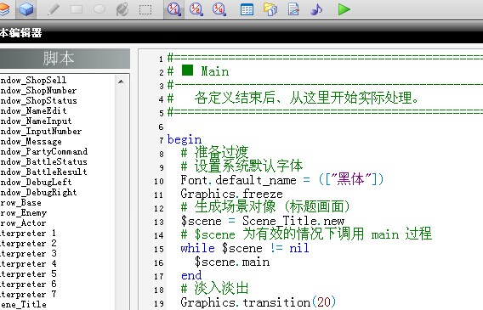This screenshot has height=310, width=483.
Task: Select script ndow_ShopSell in list
Action: coord(33,81)
